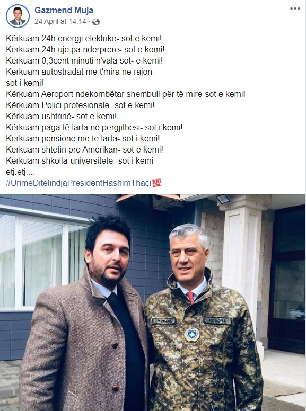Open the attached photo of two men

153,302
